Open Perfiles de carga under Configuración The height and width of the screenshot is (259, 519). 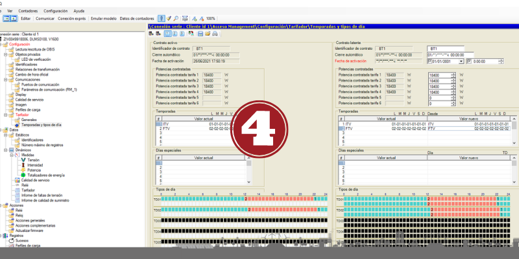click(28, 109)
